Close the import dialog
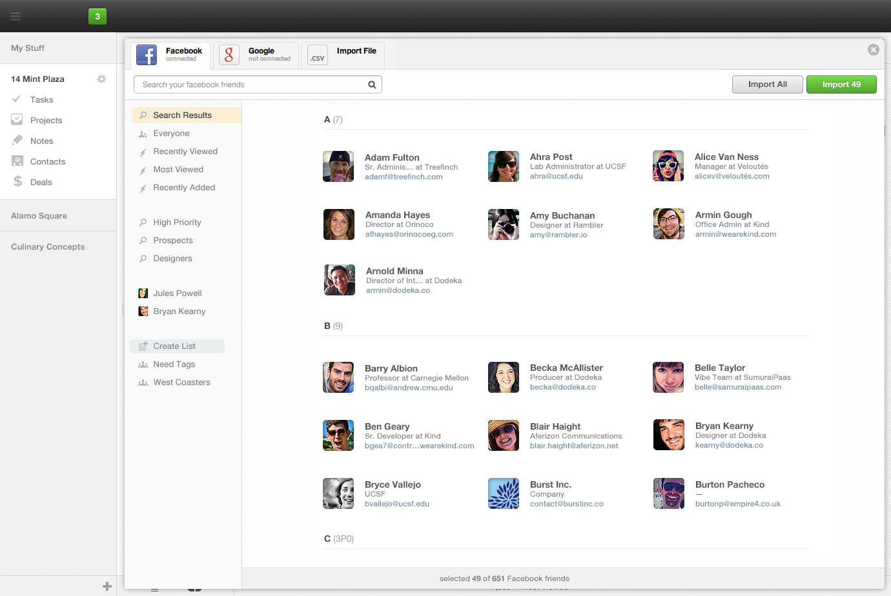This screenshot has width=891, height=596. click(874, 50)
